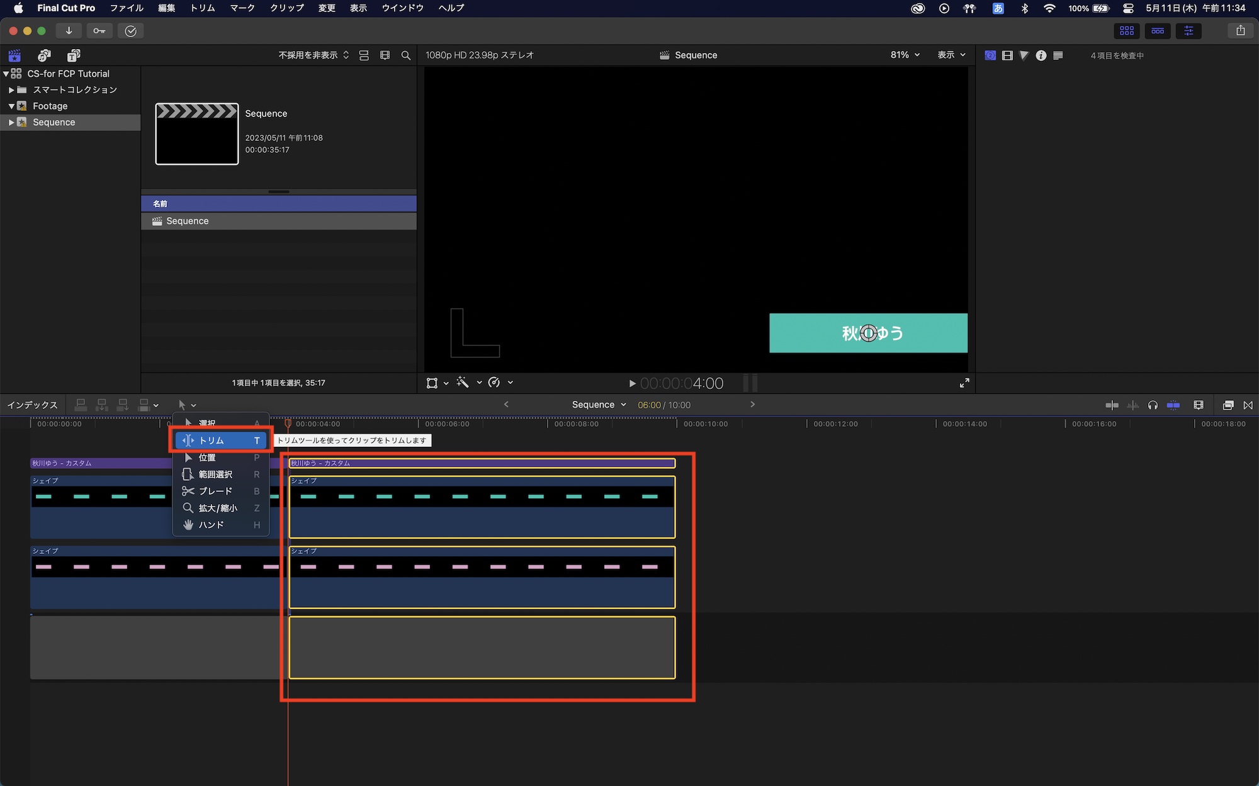Open the info inspector icon

pos(1041,55)
